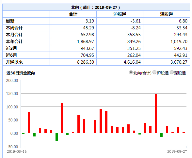Select the 深股通 radio button
This screenshot has width=192, height=158.
pyautogui.click(x=172, y=72)
